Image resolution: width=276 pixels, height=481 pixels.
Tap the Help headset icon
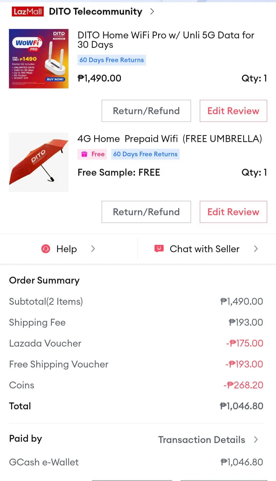coord(46,249)
